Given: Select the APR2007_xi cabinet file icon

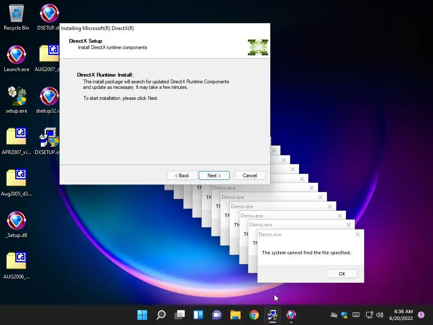Looking at the screenshot, I should 16,141.
